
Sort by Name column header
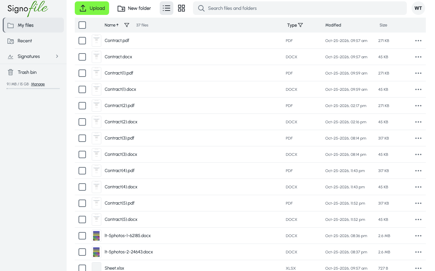point(111,25)
